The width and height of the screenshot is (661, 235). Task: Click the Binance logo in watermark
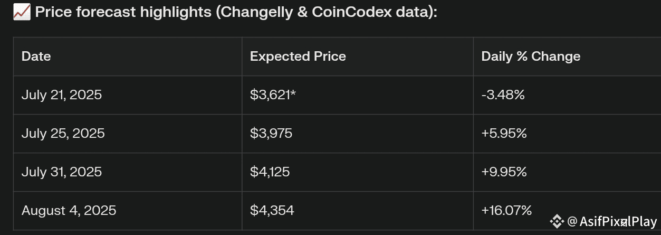click(x=557, y=221)
